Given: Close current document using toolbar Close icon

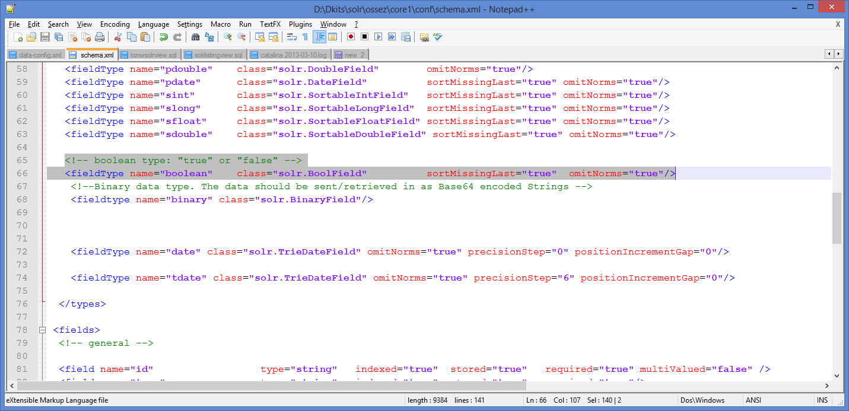Looking at the screenshot, I should click(x=72, y=37).
